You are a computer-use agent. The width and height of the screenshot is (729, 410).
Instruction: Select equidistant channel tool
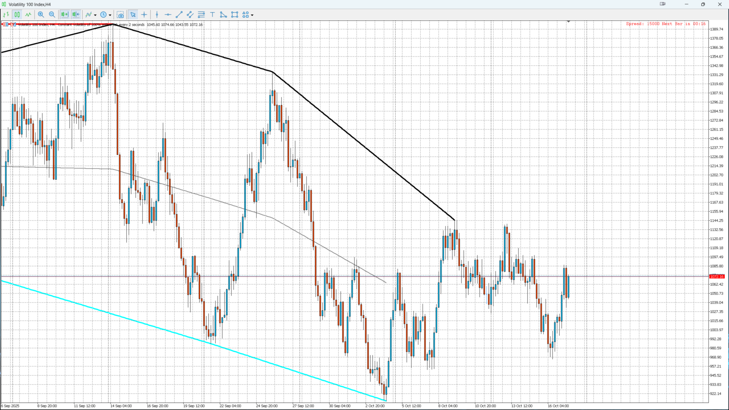pyautogui.click(x=190, y=15)
